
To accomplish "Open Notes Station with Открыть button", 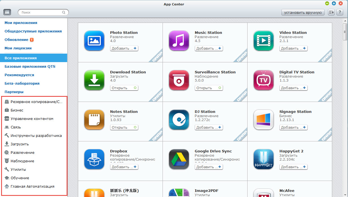I will 124,127.
